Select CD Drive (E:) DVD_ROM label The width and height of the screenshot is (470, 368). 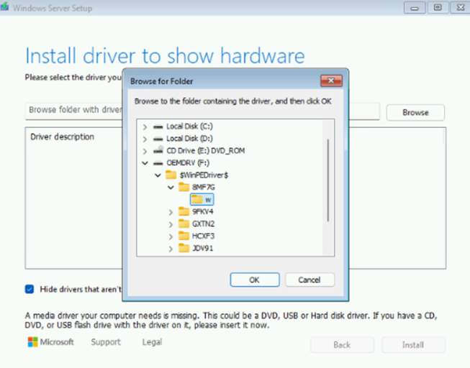coord(206,151)
